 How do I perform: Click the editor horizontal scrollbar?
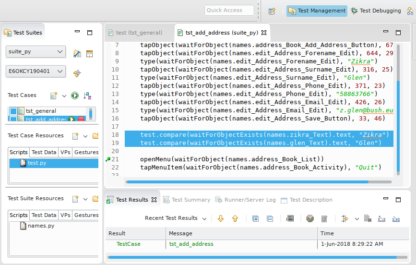click(247, 182)
